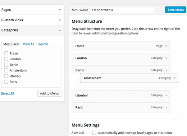
Task: Select the Amsterdam sub-item label
Action: pyautogui.click(x=92, y=78)
